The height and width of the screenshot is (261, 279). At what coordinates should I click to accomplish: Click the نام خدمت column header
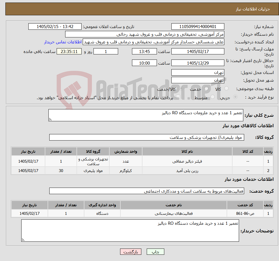pyautogui.click(x=173, y=205)
